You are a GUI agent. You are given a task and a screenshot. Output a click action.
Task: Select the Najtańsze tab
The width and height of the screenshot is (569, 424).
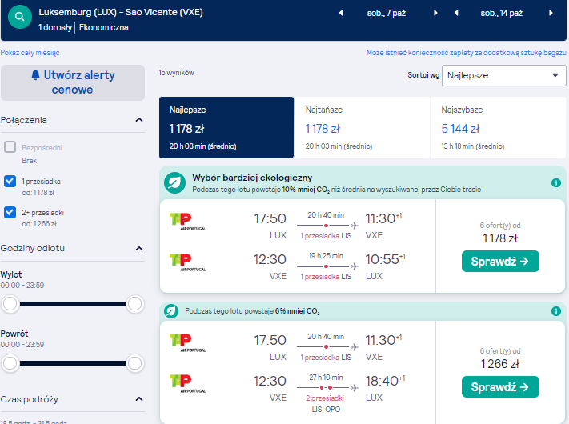[362, 127]
